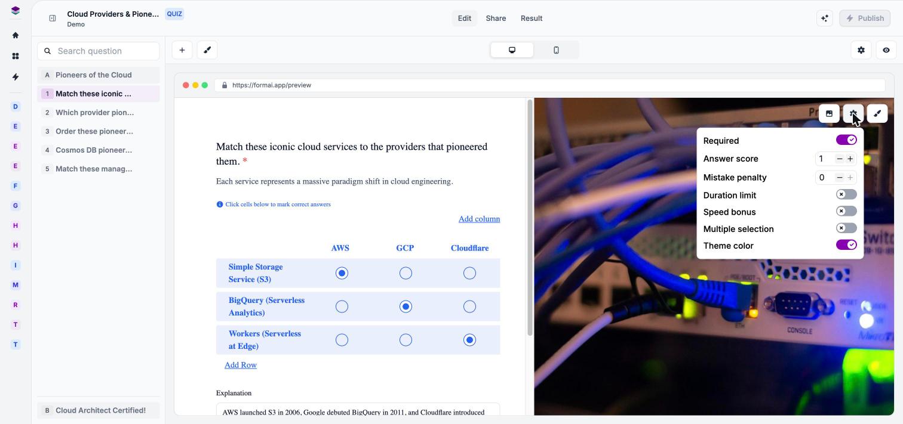The width and height of the screenshot is (903, 424).
Task: Toggle the left panel collapse icon
Action: 53,18
